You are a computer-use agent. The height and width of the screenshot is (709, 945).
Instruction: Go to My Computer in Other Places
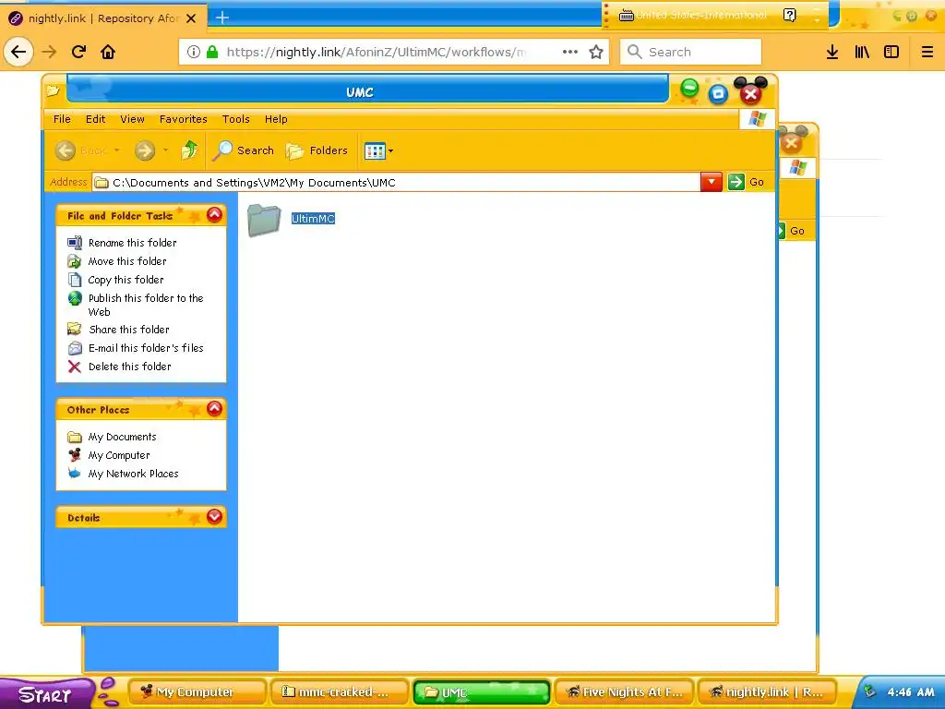click(x=119, y=456)
